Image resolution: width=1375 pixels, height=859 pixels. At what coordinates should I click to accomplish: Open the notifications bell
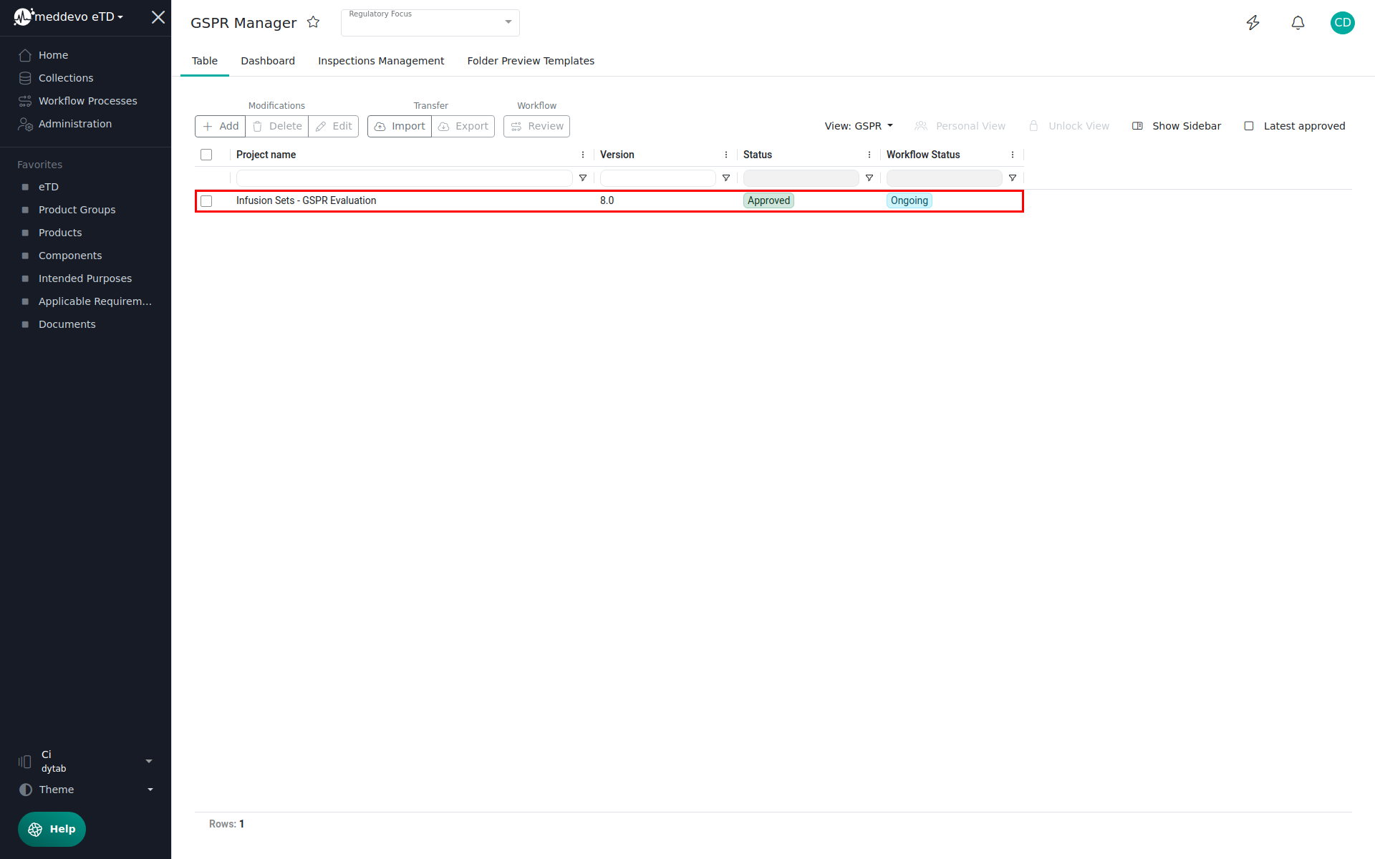click(x=1298, y=23)
